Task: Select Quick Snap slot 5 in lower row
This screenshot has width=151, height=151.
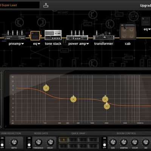Action: pyautogui.click(x=64, y=146)
